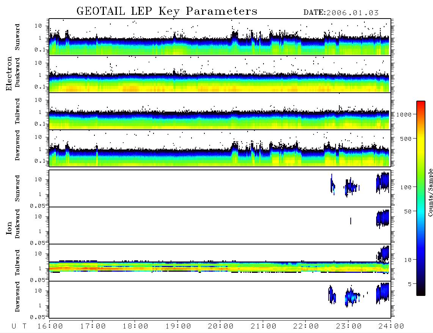Select the 24:00 time axis label

(x=391, y=326)
